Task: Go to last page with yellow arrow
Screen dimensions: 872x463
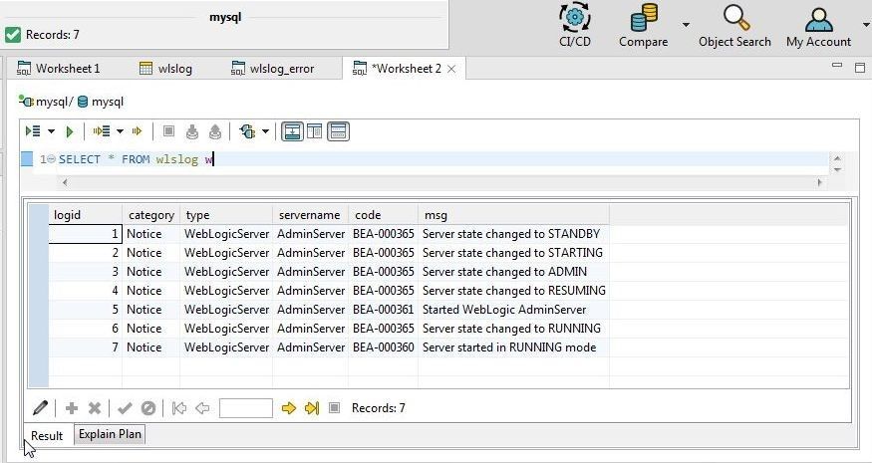Action: (x=312, y=408)
